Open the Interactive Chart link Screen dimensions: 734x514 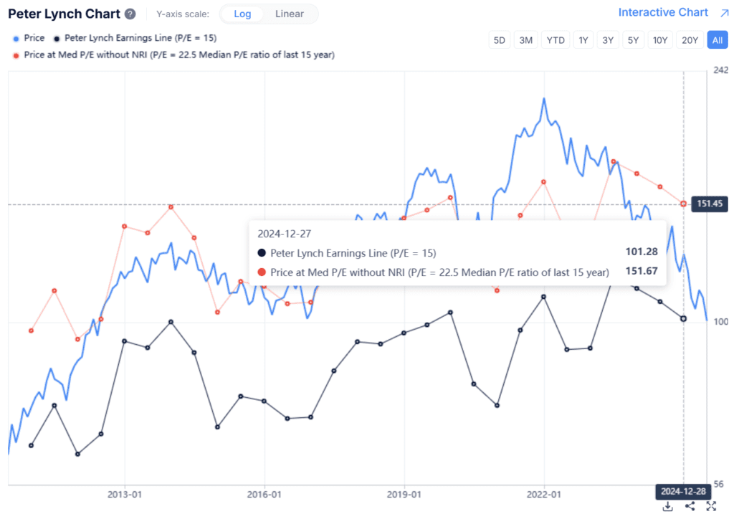[x=663, y=11]
